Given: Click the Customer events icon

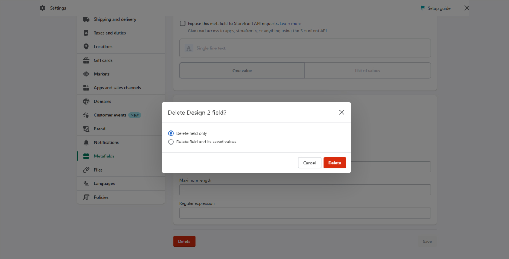Looking at the screenshot, I should tap(86, 115).
